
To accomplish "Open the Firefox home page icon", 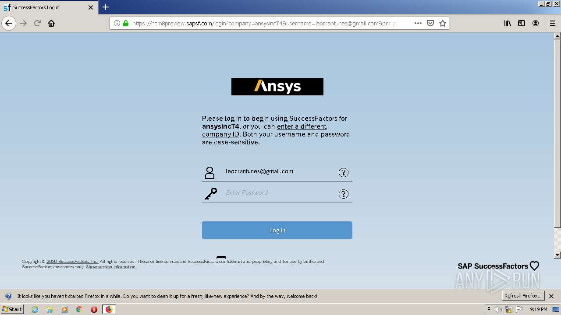I will [x=51, y=23].
